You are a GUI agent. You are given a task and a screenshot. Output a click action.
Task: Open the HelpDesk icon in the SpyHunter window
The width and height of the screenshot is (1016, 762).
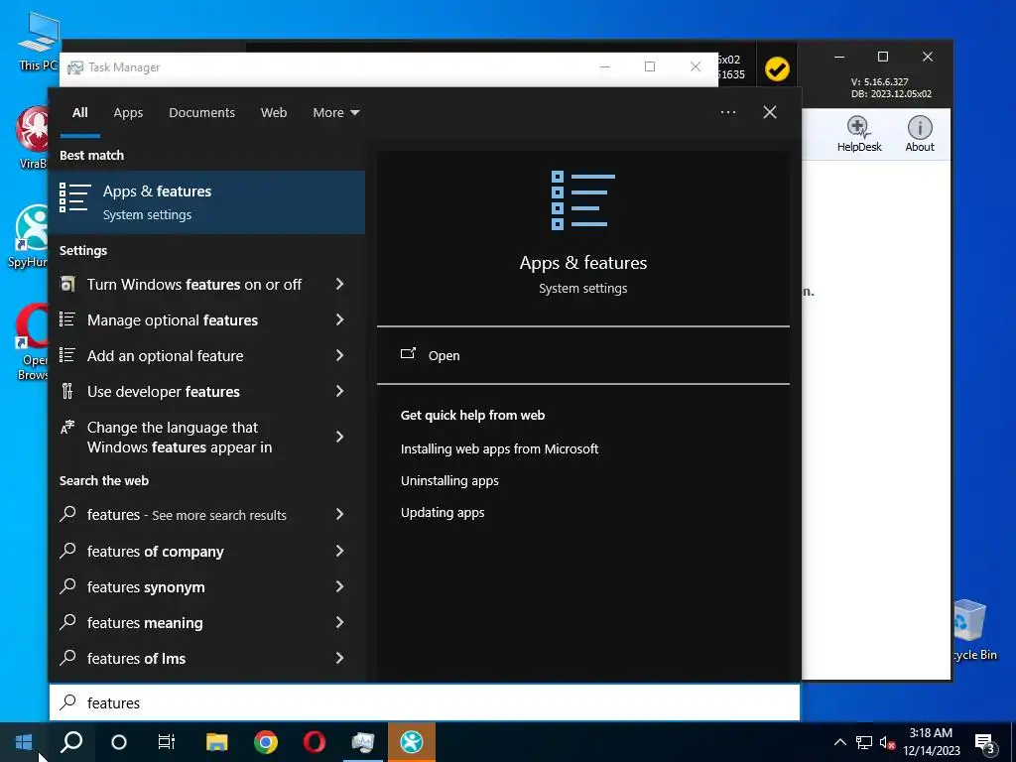(x=858, y=134)
